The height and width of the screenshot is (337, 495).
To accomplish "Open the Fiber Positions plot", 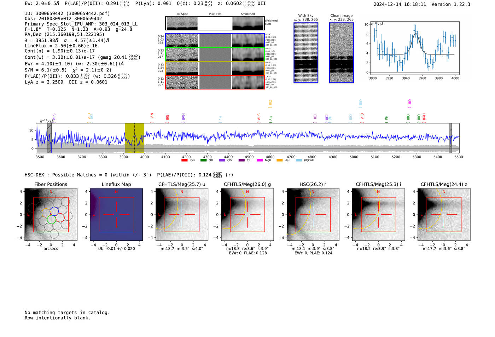I will pos(51,215).
